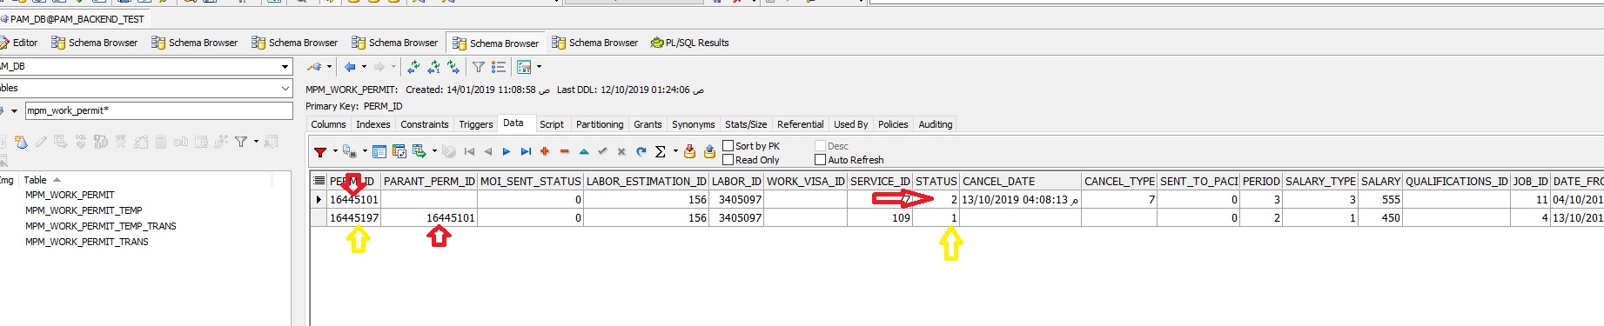This screenshot has width=1604, height=326.
Task: Switch to the Constraints tab
Action: (x=425, y=124)
